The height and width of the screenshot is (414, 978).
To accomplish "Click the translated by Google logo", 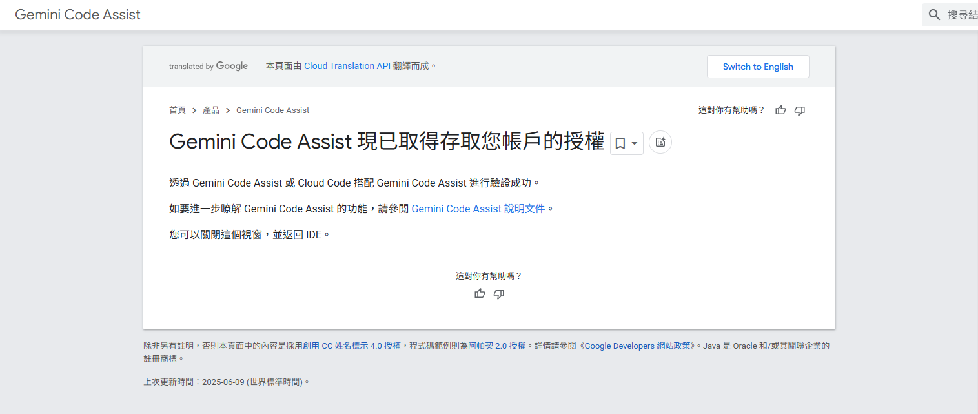I will click(209, 66).
